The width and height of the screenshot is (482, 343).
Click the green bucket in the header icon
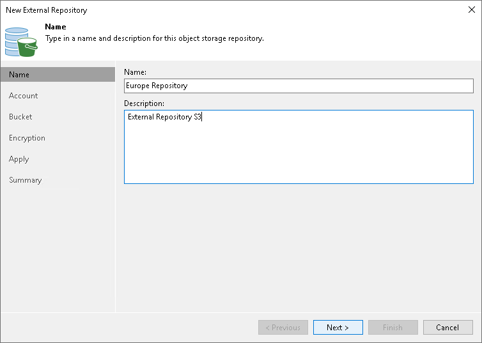[27, 47]
